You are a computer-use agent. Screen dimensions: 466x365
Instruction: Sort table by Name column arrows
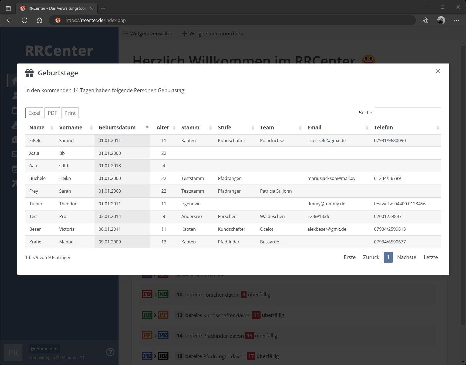pyautogui.click(x=52, y=128)
